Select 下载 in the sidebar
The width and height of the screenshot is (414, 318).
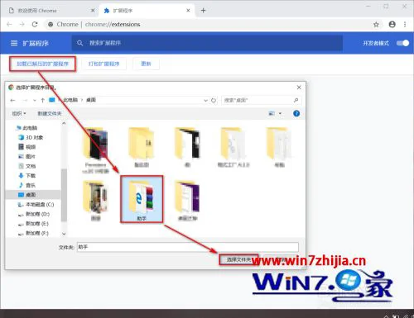27,176
